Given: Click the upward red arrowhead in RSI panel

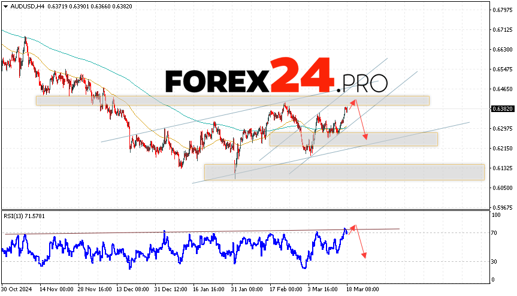Looking at the screenshot, I should click(353, 226).
